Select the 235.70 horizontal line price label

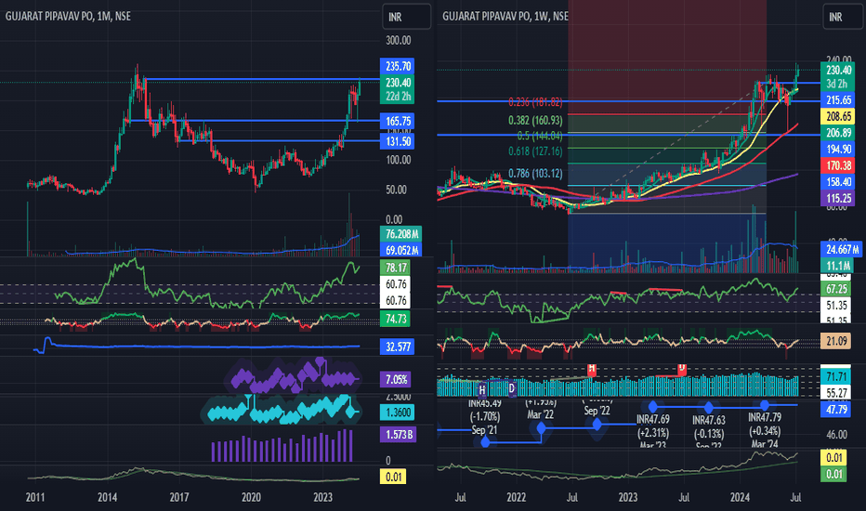point(398,66)
